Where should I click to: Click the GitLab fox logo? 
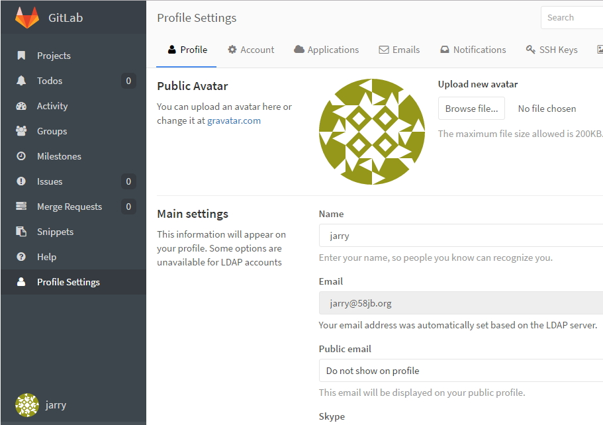(26, 18)
